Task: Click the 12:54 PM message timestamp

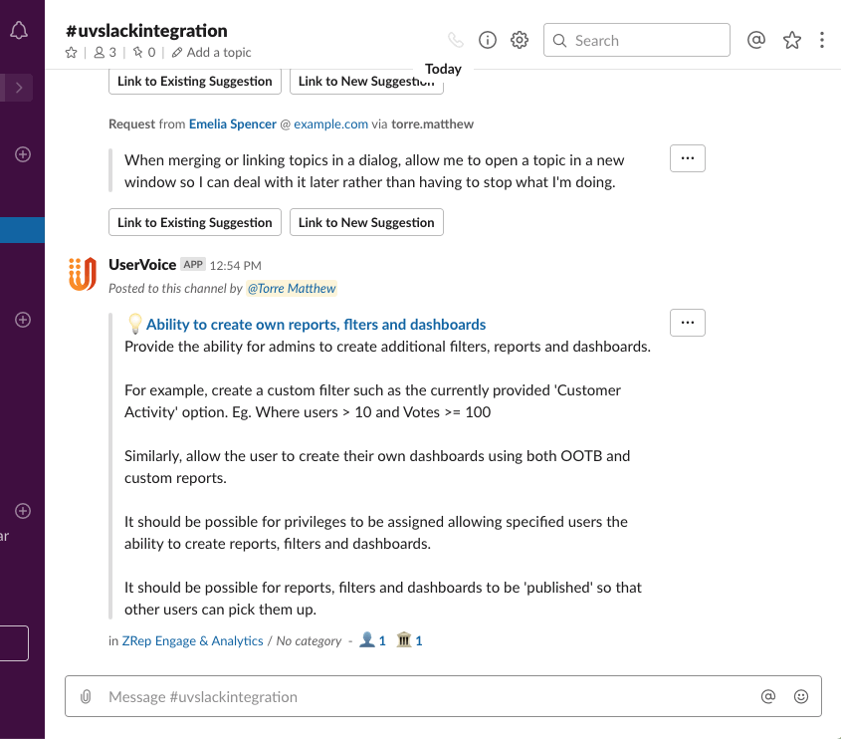Action: pos(236,266)
